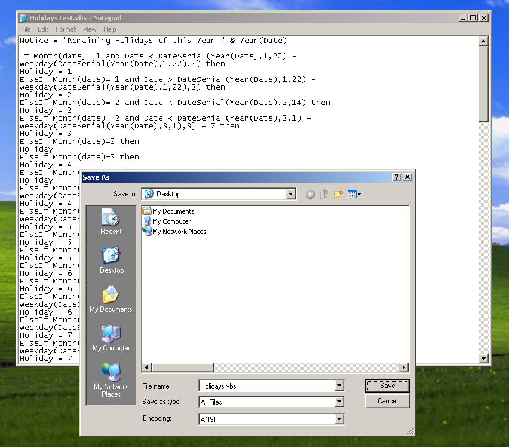Click the 'ElseIf Month(date)=3 then' line
509x447 pixels.
click(x=79, y=157)
